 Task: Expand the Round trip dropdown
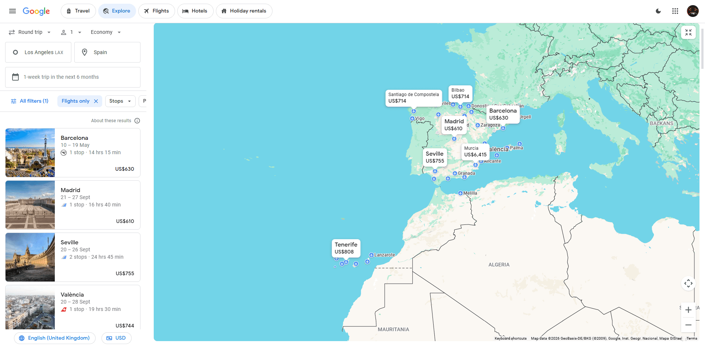pyautogui.click(x=30, y=32)
